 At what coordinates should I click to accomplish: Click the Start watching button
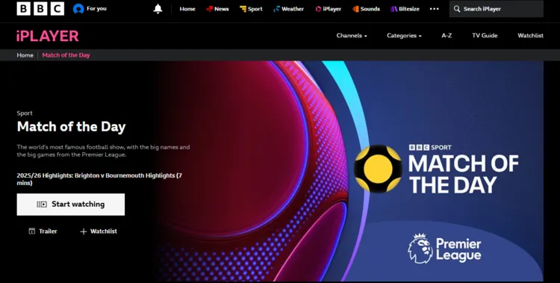tap(71, 205)
